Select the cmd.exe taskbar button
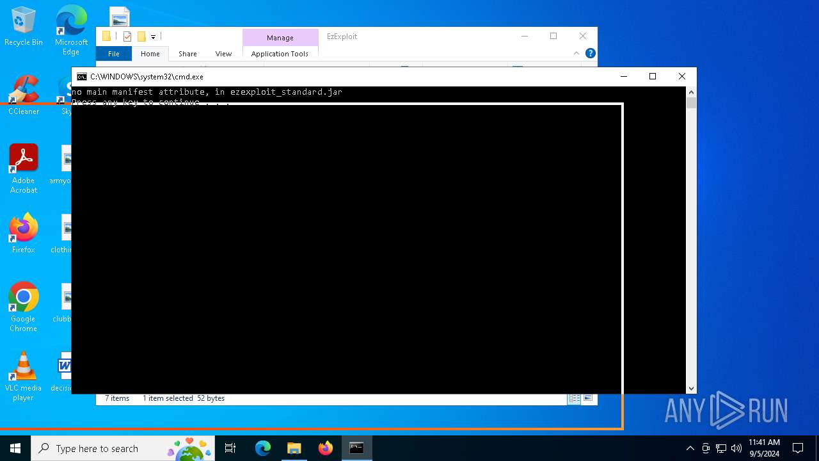The height and width of the screenshot is (461, 819). 356,448
